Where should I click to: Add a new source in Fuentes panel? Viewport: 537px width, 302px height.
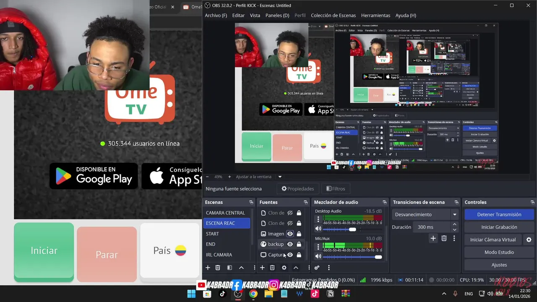(x=262, y=268)
